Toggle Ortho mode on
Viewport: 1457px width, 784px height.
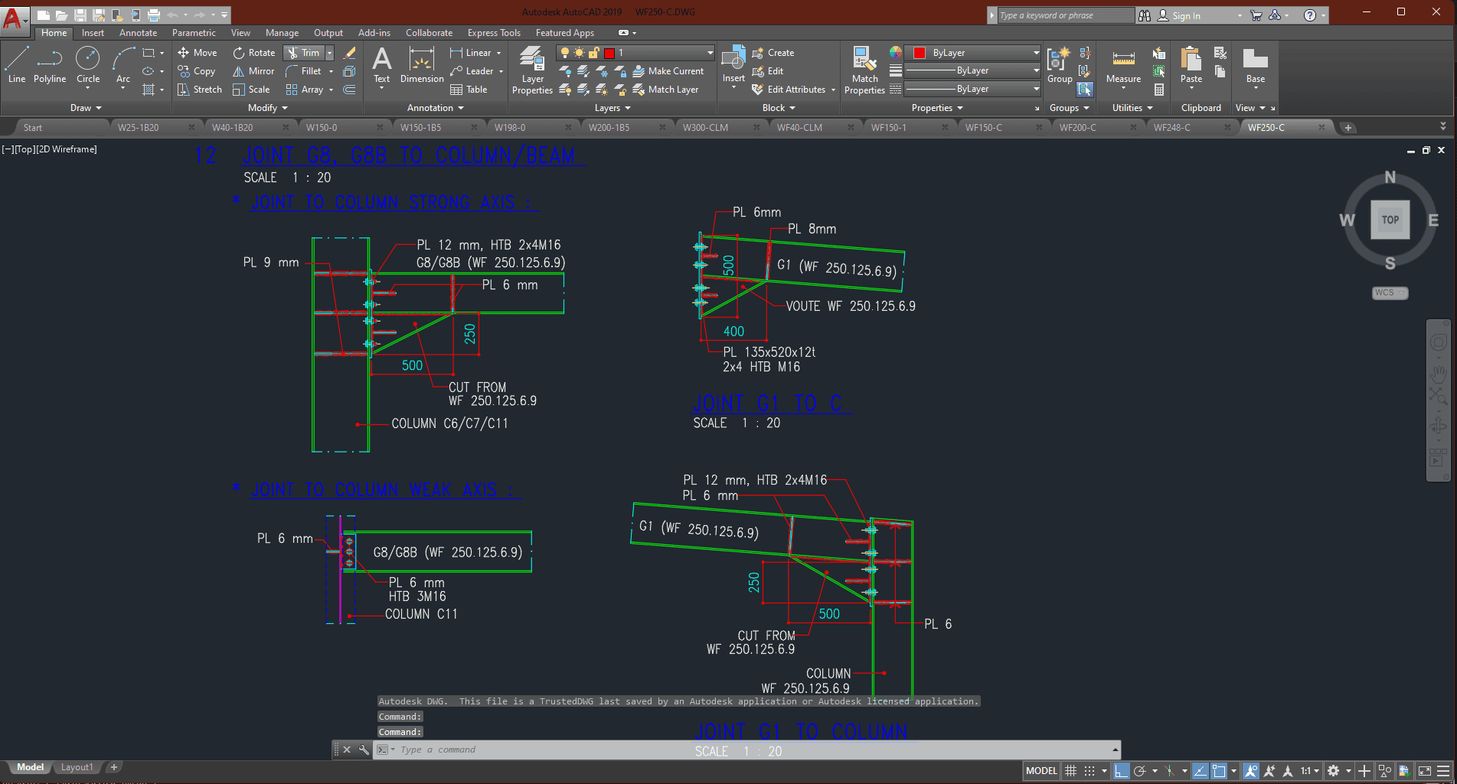[1120, 771]
